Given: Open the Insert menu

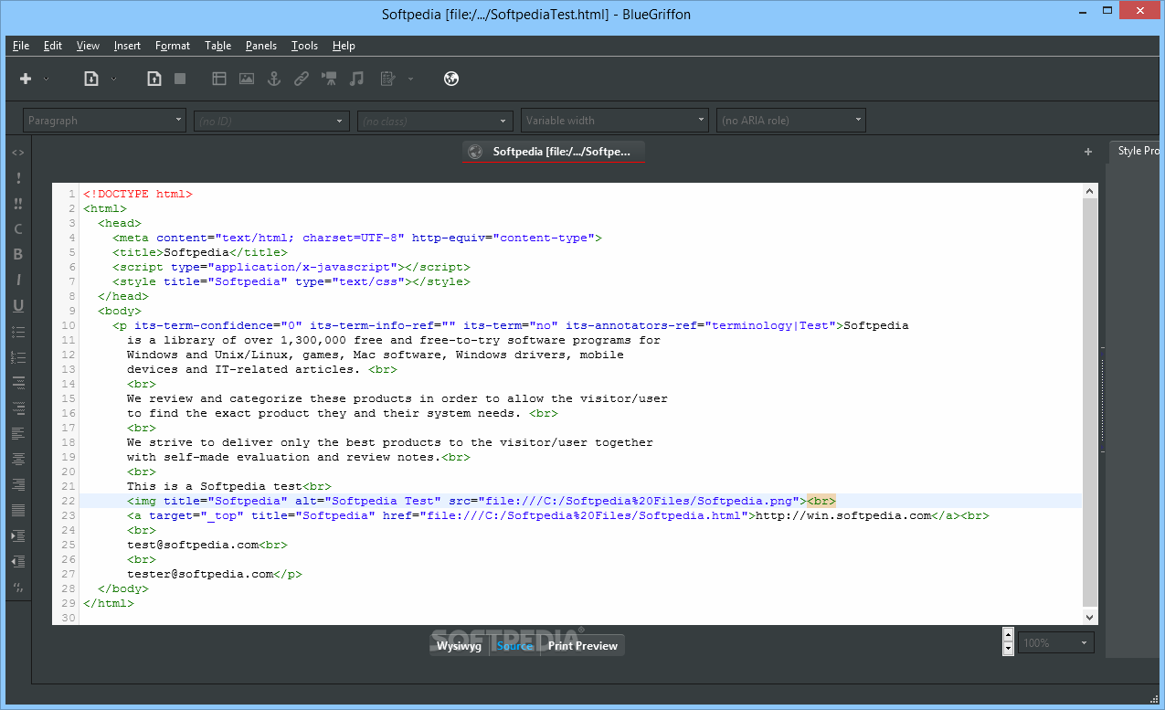Looking at the screenshot, I should tap(128, 46).
